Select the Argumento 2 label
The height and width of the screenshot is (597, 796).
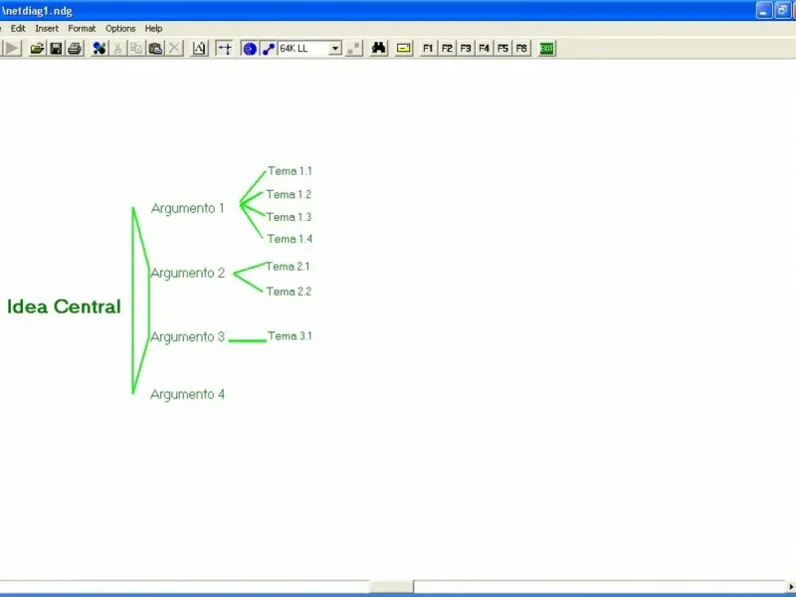tap(187, 273)
